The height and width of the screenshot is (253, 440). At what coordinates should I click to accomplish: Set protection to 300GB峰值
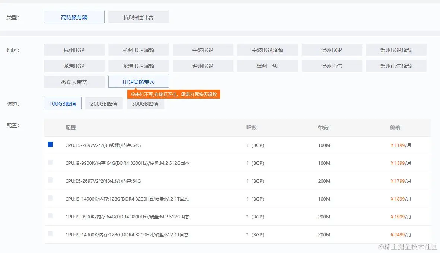coord(145,103)
